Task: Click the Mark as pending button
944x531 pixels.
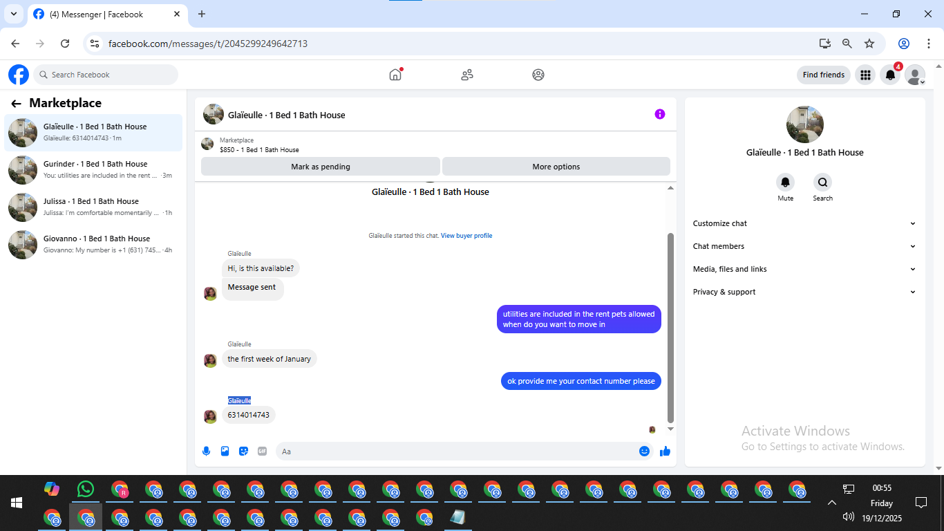Action: pos(321,167)
